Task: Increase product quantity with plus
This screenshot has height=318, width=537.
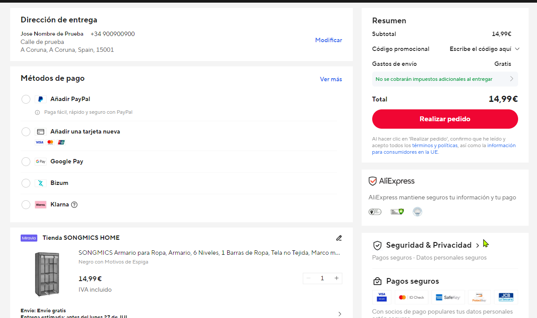Action: click(x=337, y=278)
